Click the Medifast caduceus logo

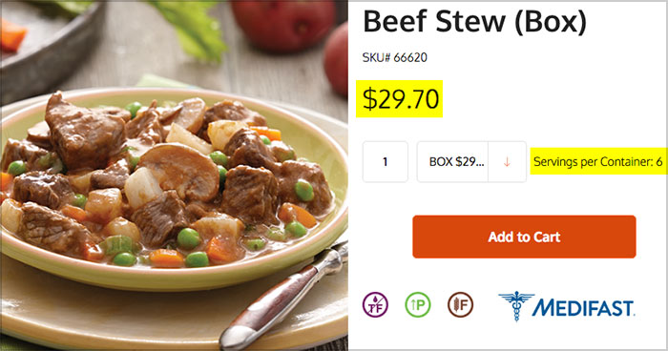516,306
